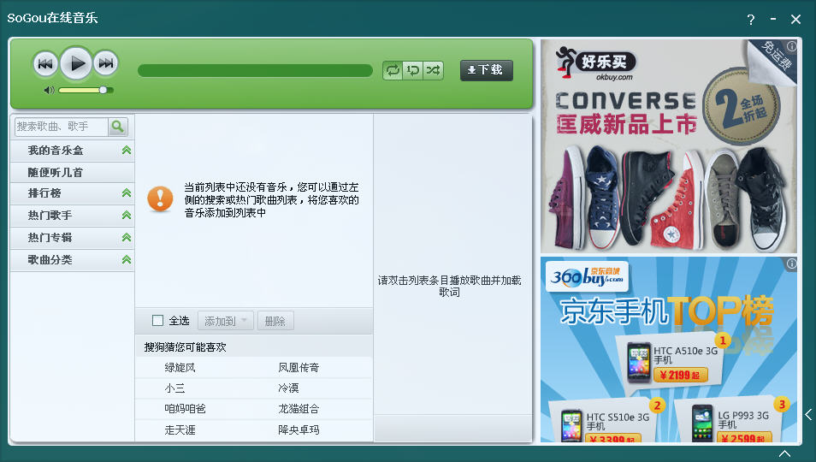
Task: Play the current track
Action: coord(76,63)
